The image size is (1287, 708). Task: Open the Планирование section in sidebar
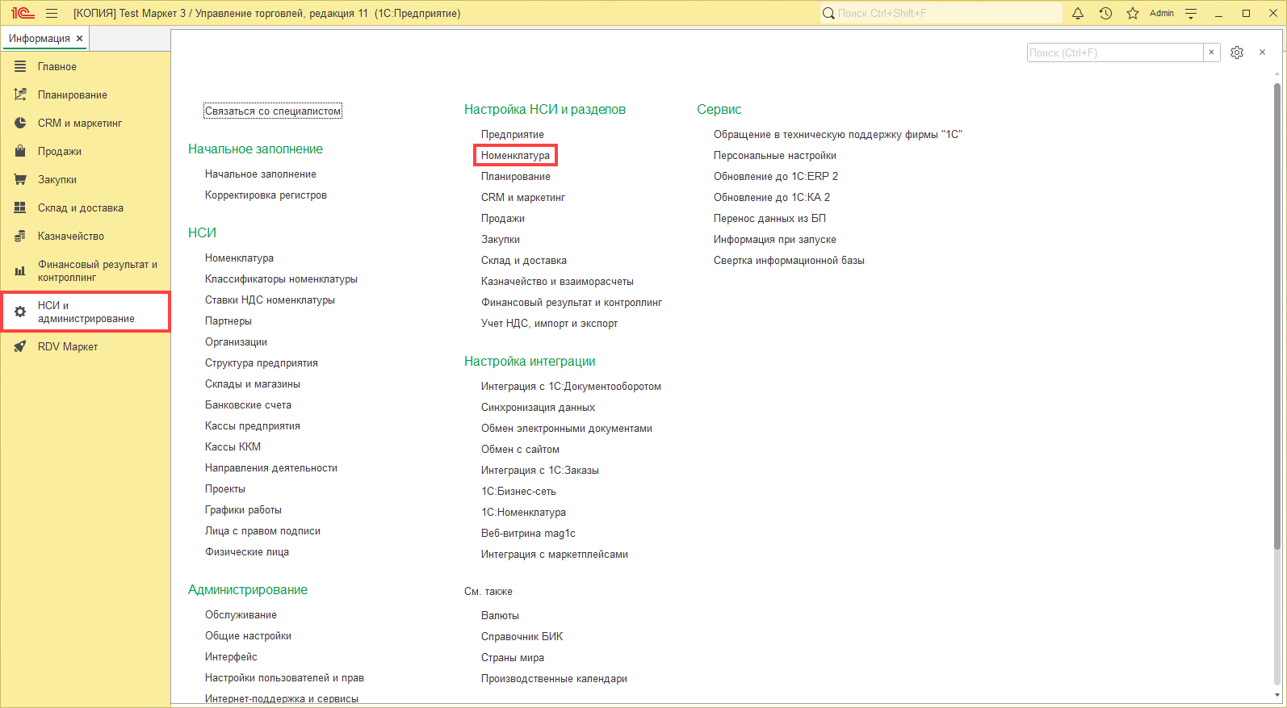tap(72, 95)
